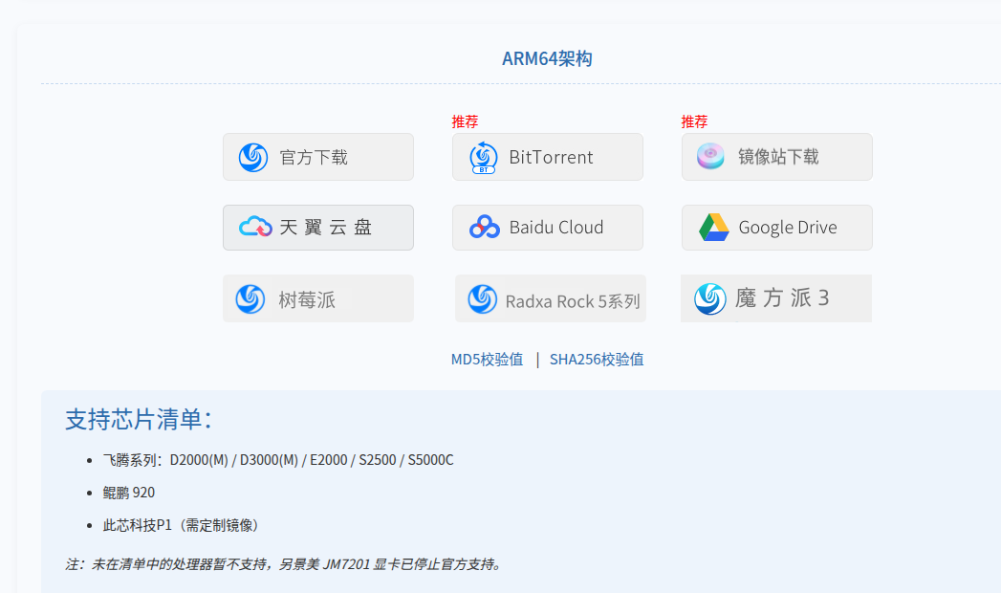Open the 树莓派 image download
Screen dimensions: 1001x593
click(x=318, y=298)
